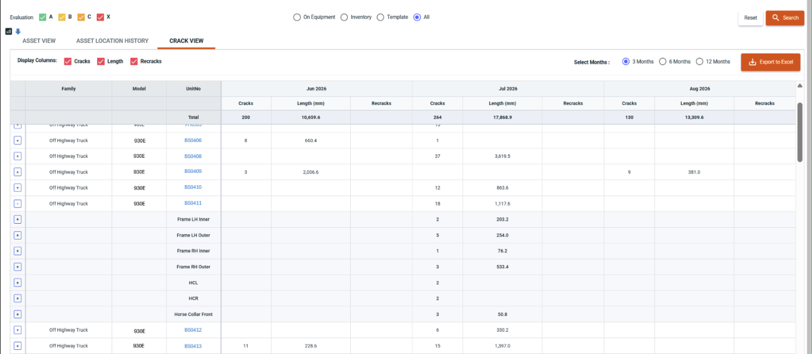
Task: Toggle the Cracks display column checkbox
Action: [x=68, y=61]
